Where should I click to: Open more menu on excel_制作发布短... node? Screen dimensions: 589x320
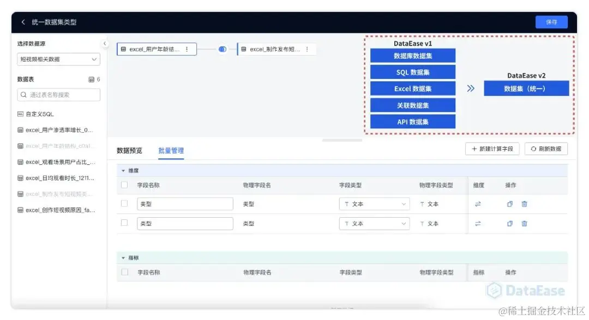pyautogui.click(x=307, y=49)
